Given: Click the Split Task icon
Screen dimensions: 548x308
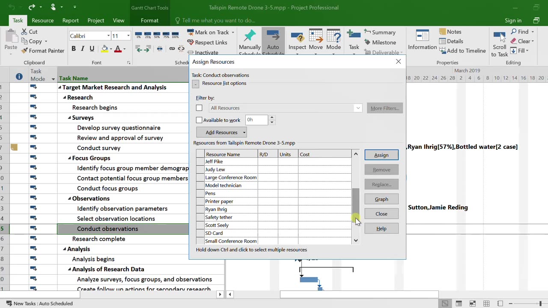Looking at the screenshot, I should coord(160,49).
